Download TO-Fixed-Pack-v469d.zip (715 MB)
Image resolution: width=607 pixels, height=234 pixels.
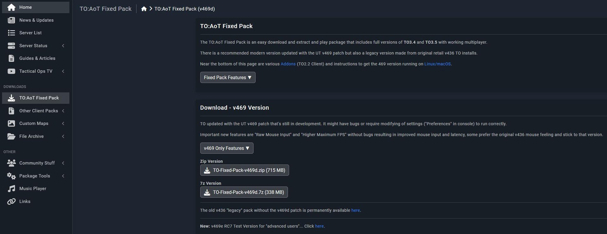[x=244, y=170]
